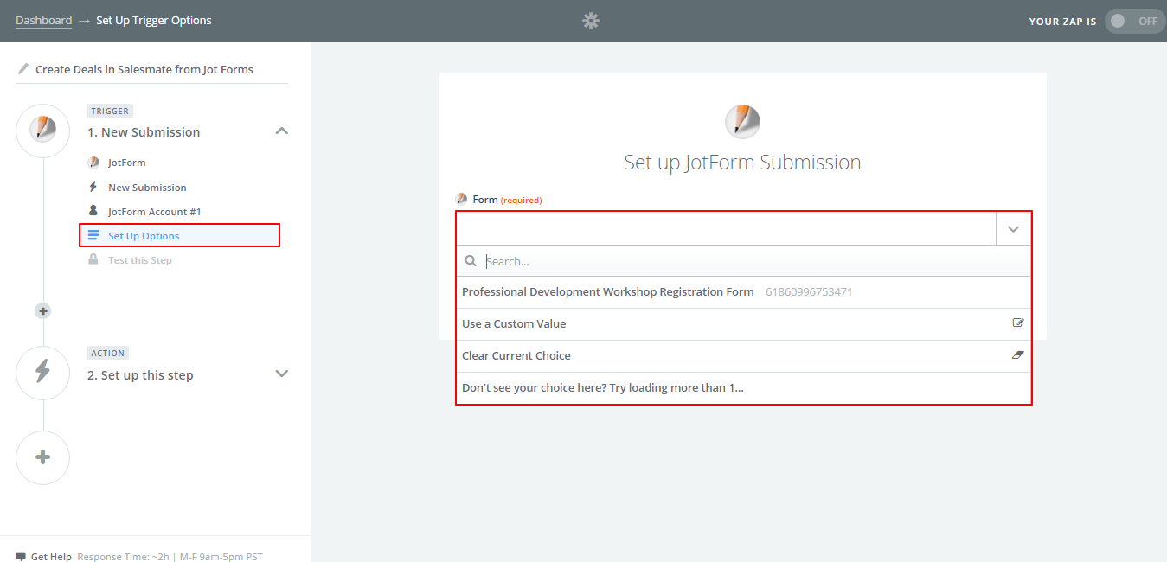Click the small JotForm icon beside Form label
This screenshot has width=1167, height=562.
pos(462,200)
